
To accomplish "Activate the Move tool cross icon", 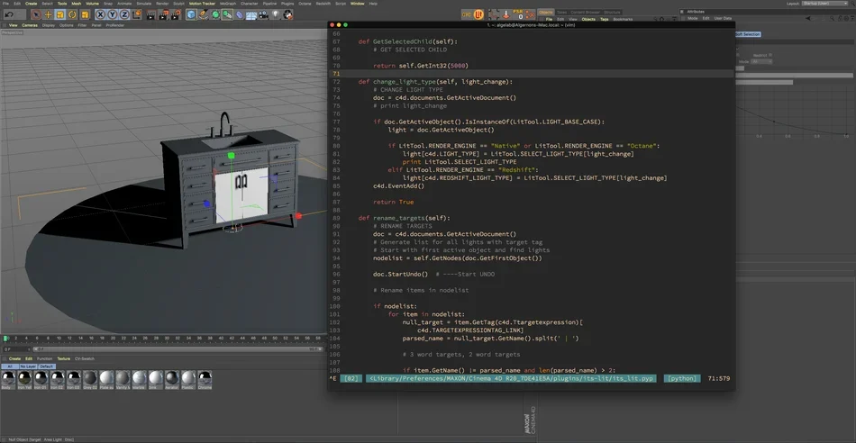I will tap(48, 14).
